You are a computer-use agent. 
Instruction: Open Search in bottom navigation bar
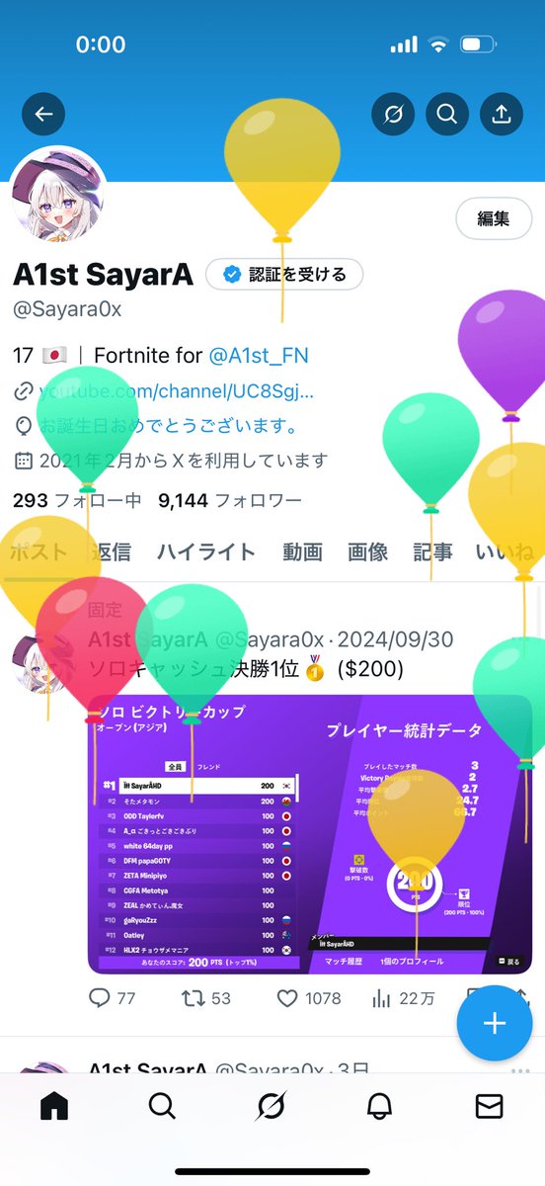coord(163,1107)
